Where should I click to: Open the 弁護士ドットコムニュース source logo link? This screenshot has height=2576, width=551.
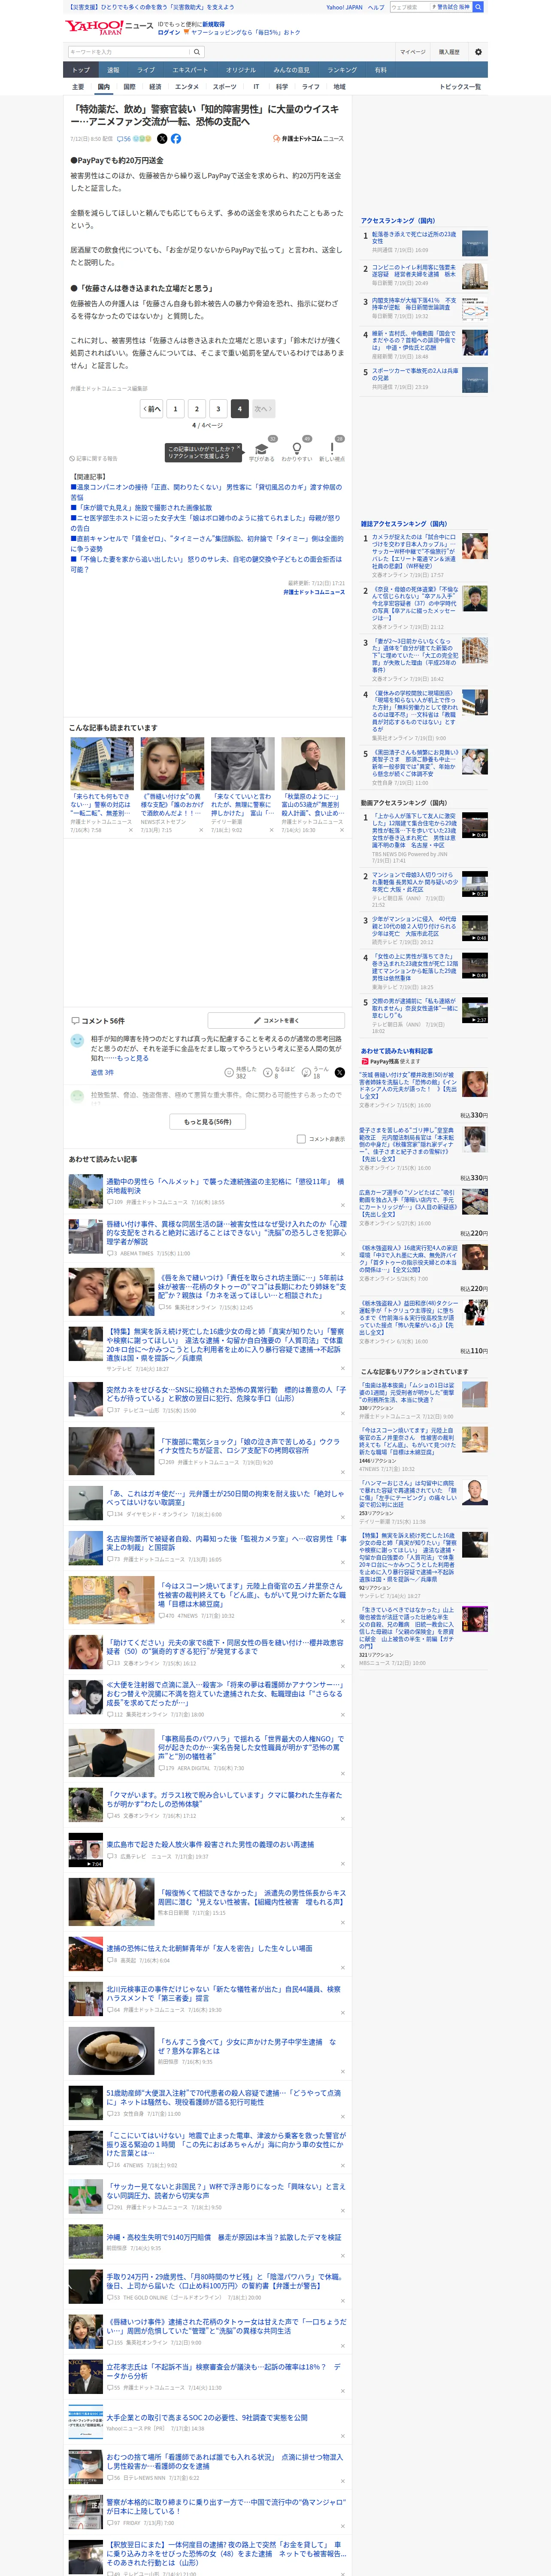308,139
